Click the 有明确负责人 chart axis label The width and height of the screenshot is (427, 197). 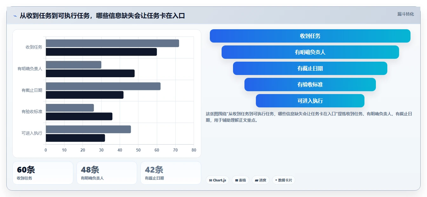point(30,69)
